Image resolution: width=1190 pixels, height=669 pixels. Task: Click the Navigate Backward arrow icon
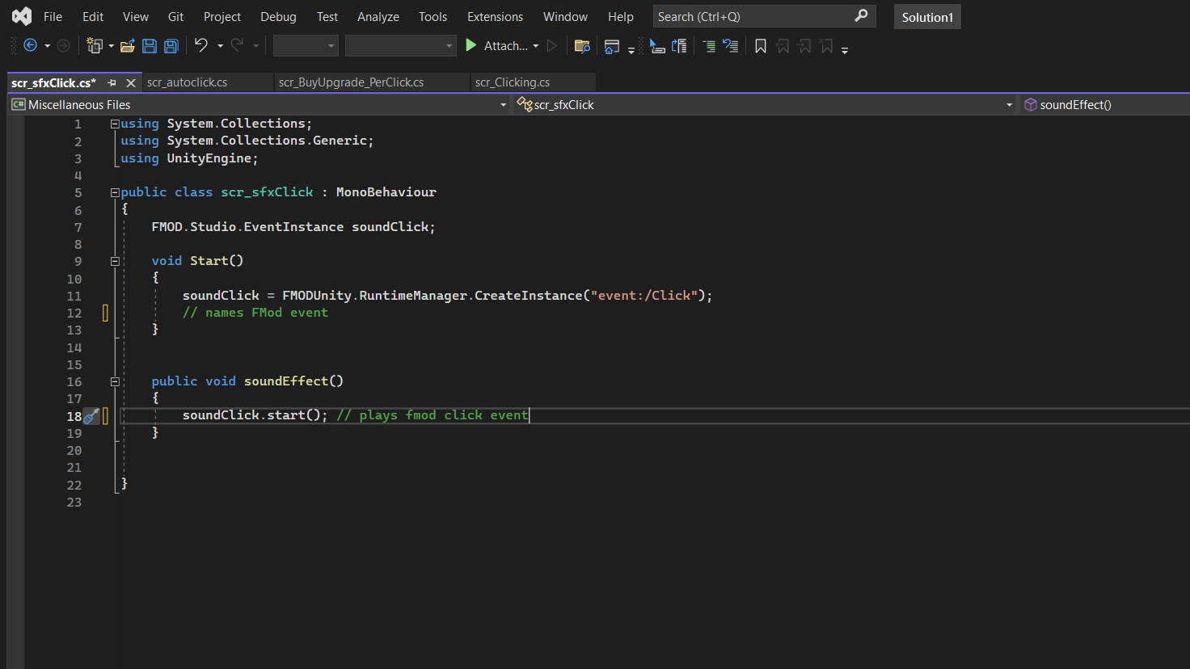point(31,46)
